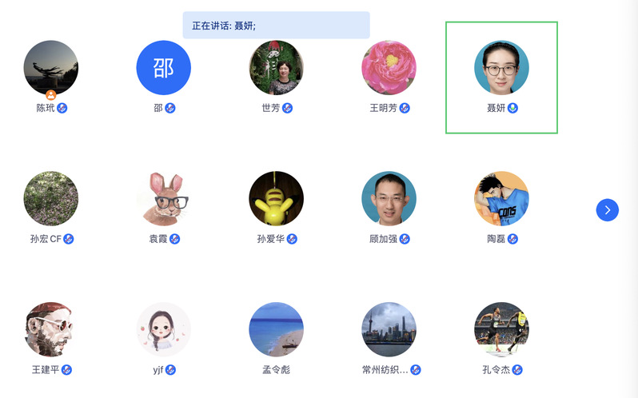
Task: Go to next page of participants
Action: tap(607, 209)
